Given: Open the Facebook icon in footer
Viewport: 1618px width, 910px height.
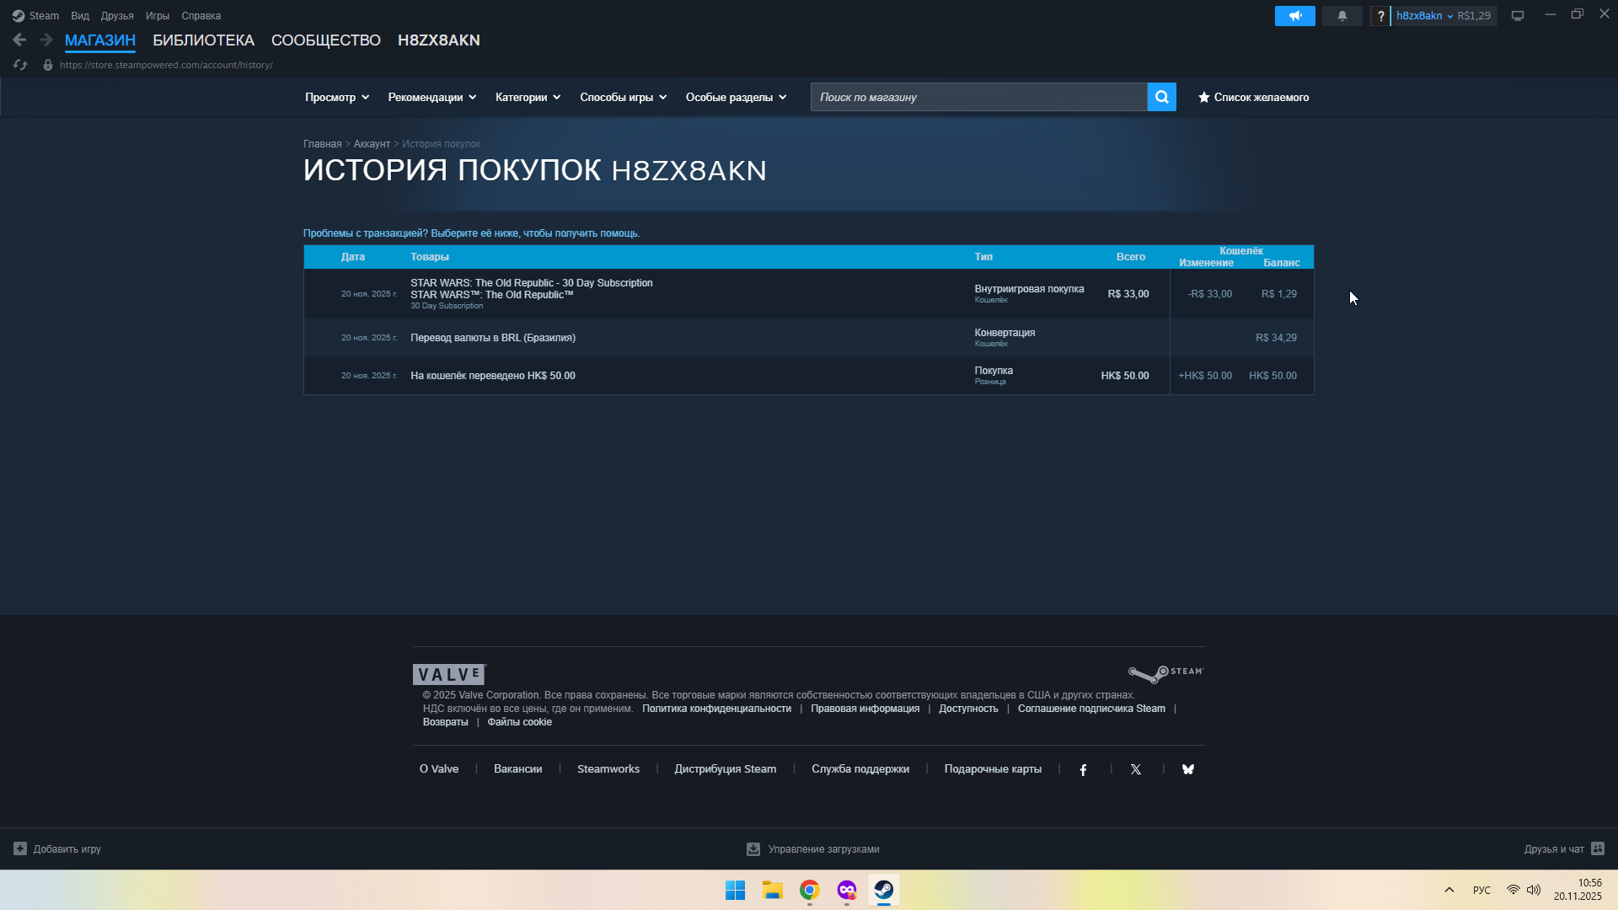Looking at the screenshot, I should pos(1084,769).
